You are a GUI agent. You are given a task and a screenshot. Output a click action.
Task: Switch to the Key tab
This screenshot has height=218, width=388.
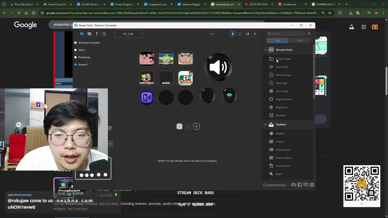pyautogui.click(x=277, y=40)
